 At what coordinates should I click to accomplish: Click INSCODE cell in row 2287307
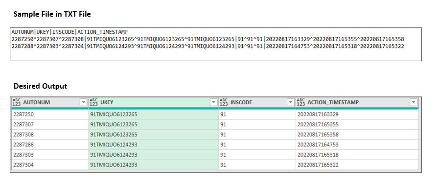257,124
